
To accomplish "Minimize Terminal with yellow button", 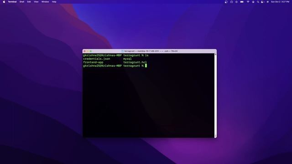I will (88, 51).
